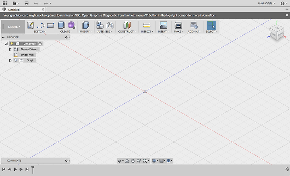Jump to the timeline beginning
The image size is (290, 176).
click(x=4, y=169)
